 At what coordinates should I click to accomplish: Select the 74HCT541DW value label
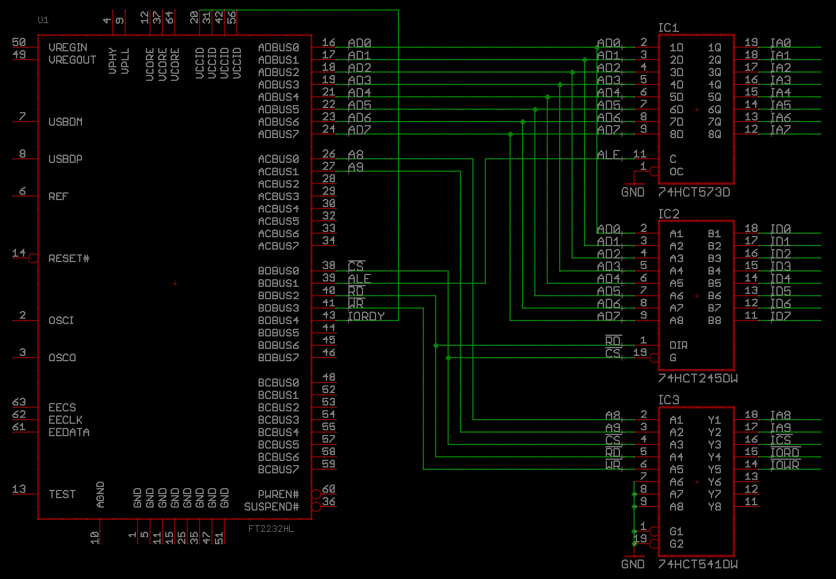pyautogui.click(x=698, y=564)
